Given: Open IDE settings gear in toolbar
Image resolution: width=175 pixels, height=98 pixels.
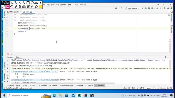Looking at the screenshot, I should (168, 8).
